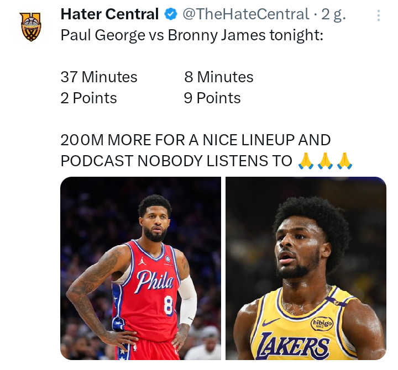Viewport: 398px width, 370px height.
Task: Open the Paul George Phila photo
Action: click(x=140, y=268)
